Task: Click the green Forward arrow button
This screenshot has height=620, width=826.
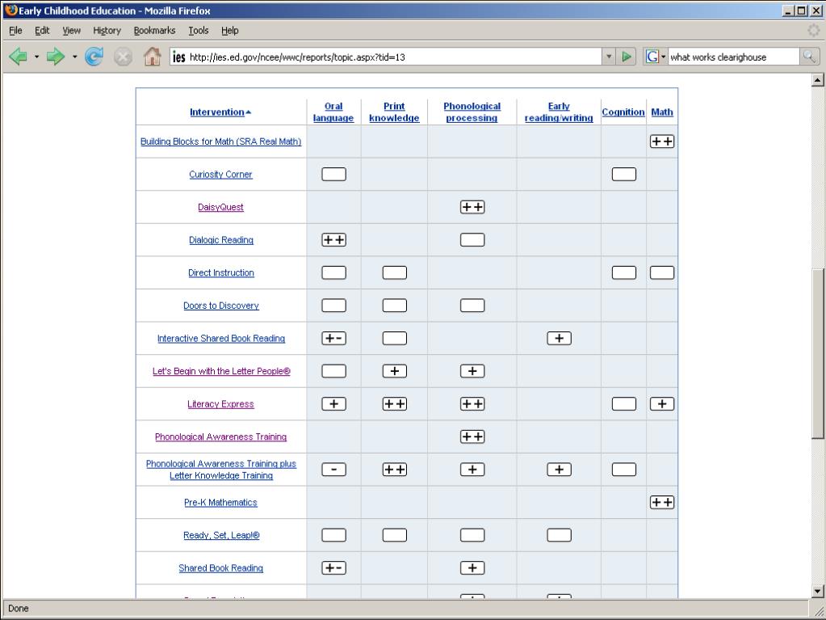Action: [x=56, y=57]
